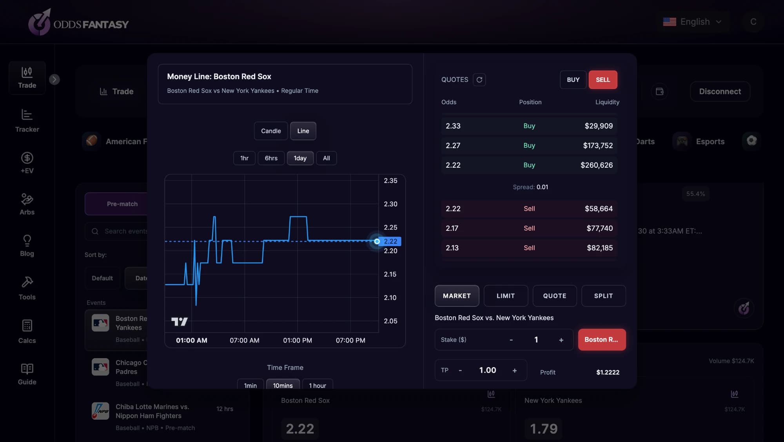784x442 pixels.
Task: Refresh the quotes list
Action: tap(479, 80)
